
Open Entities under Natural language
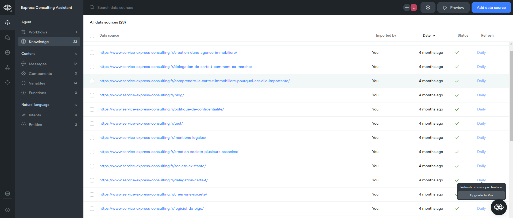click(49, 124)
